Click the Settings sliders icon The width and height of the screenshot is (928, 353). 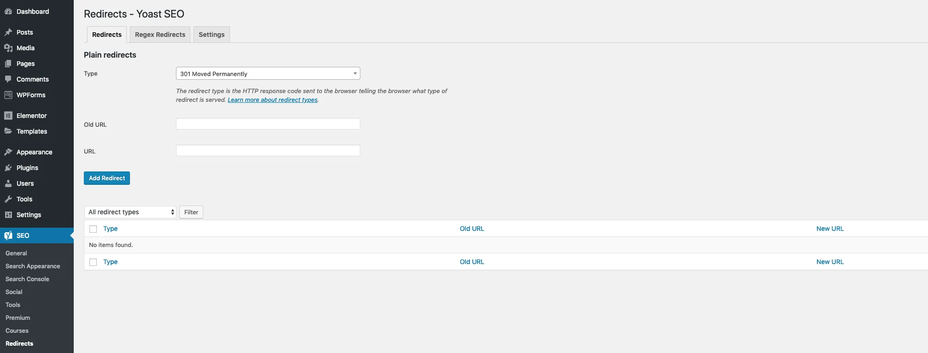(x=8, y=215)
